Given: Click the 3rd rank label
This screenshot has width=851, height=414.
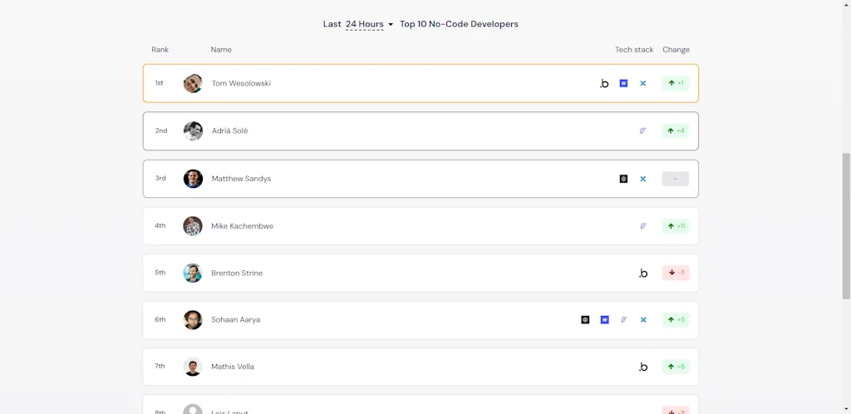Looking at the screenshot, I should [x=160, y=178].
